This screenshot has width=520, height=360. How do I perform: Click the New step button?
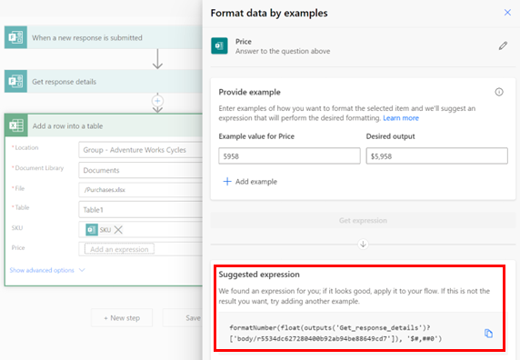(x=122, y=318)
